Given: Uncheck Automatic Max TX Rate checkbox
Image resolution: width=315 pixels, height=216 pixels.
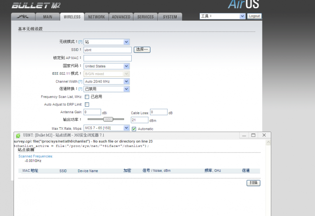Looking at the screenshot, I should coord(134,129).
